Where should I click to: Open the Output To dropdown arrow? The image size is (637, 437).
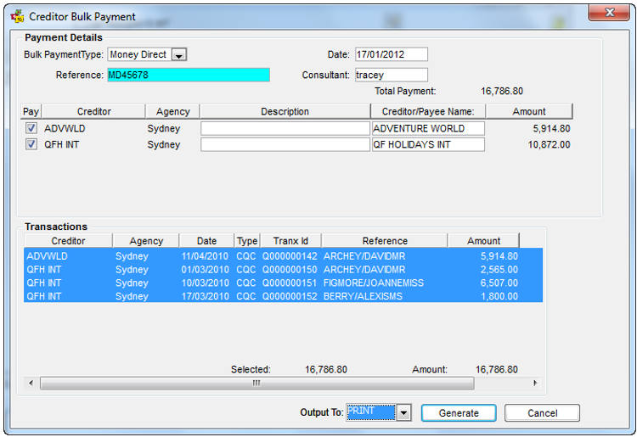click(x=403, y=412)
